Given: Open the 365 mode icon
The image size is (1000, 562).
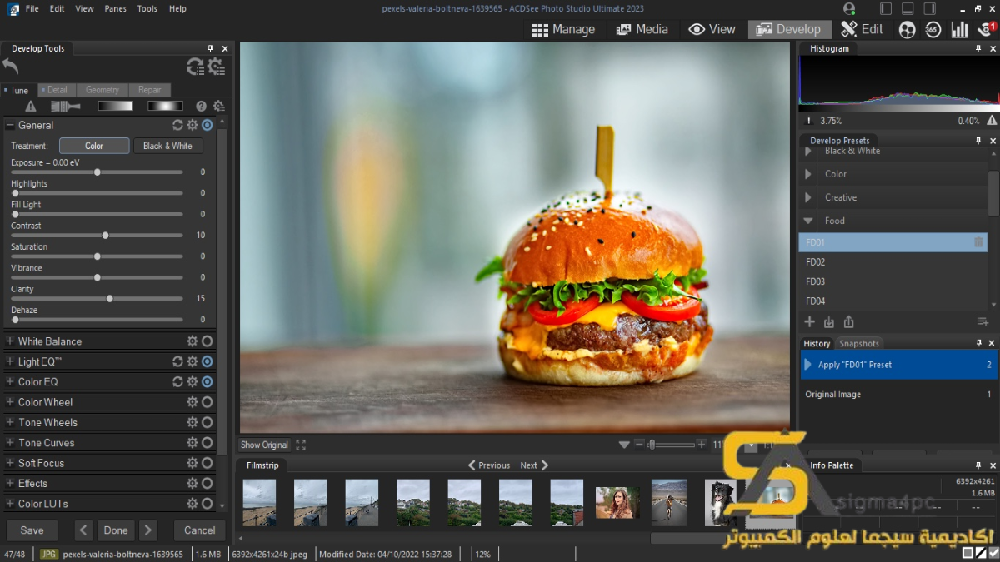Looking at the screenshot, I should 933,29.
